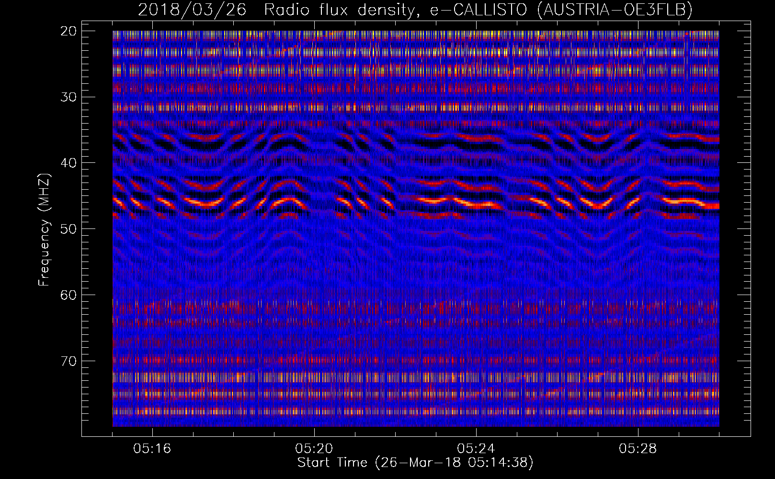Click the 30 frequency tick label
Image resolution: width=775 pixels, height=479 pixels.
click(x=68, y=97)
